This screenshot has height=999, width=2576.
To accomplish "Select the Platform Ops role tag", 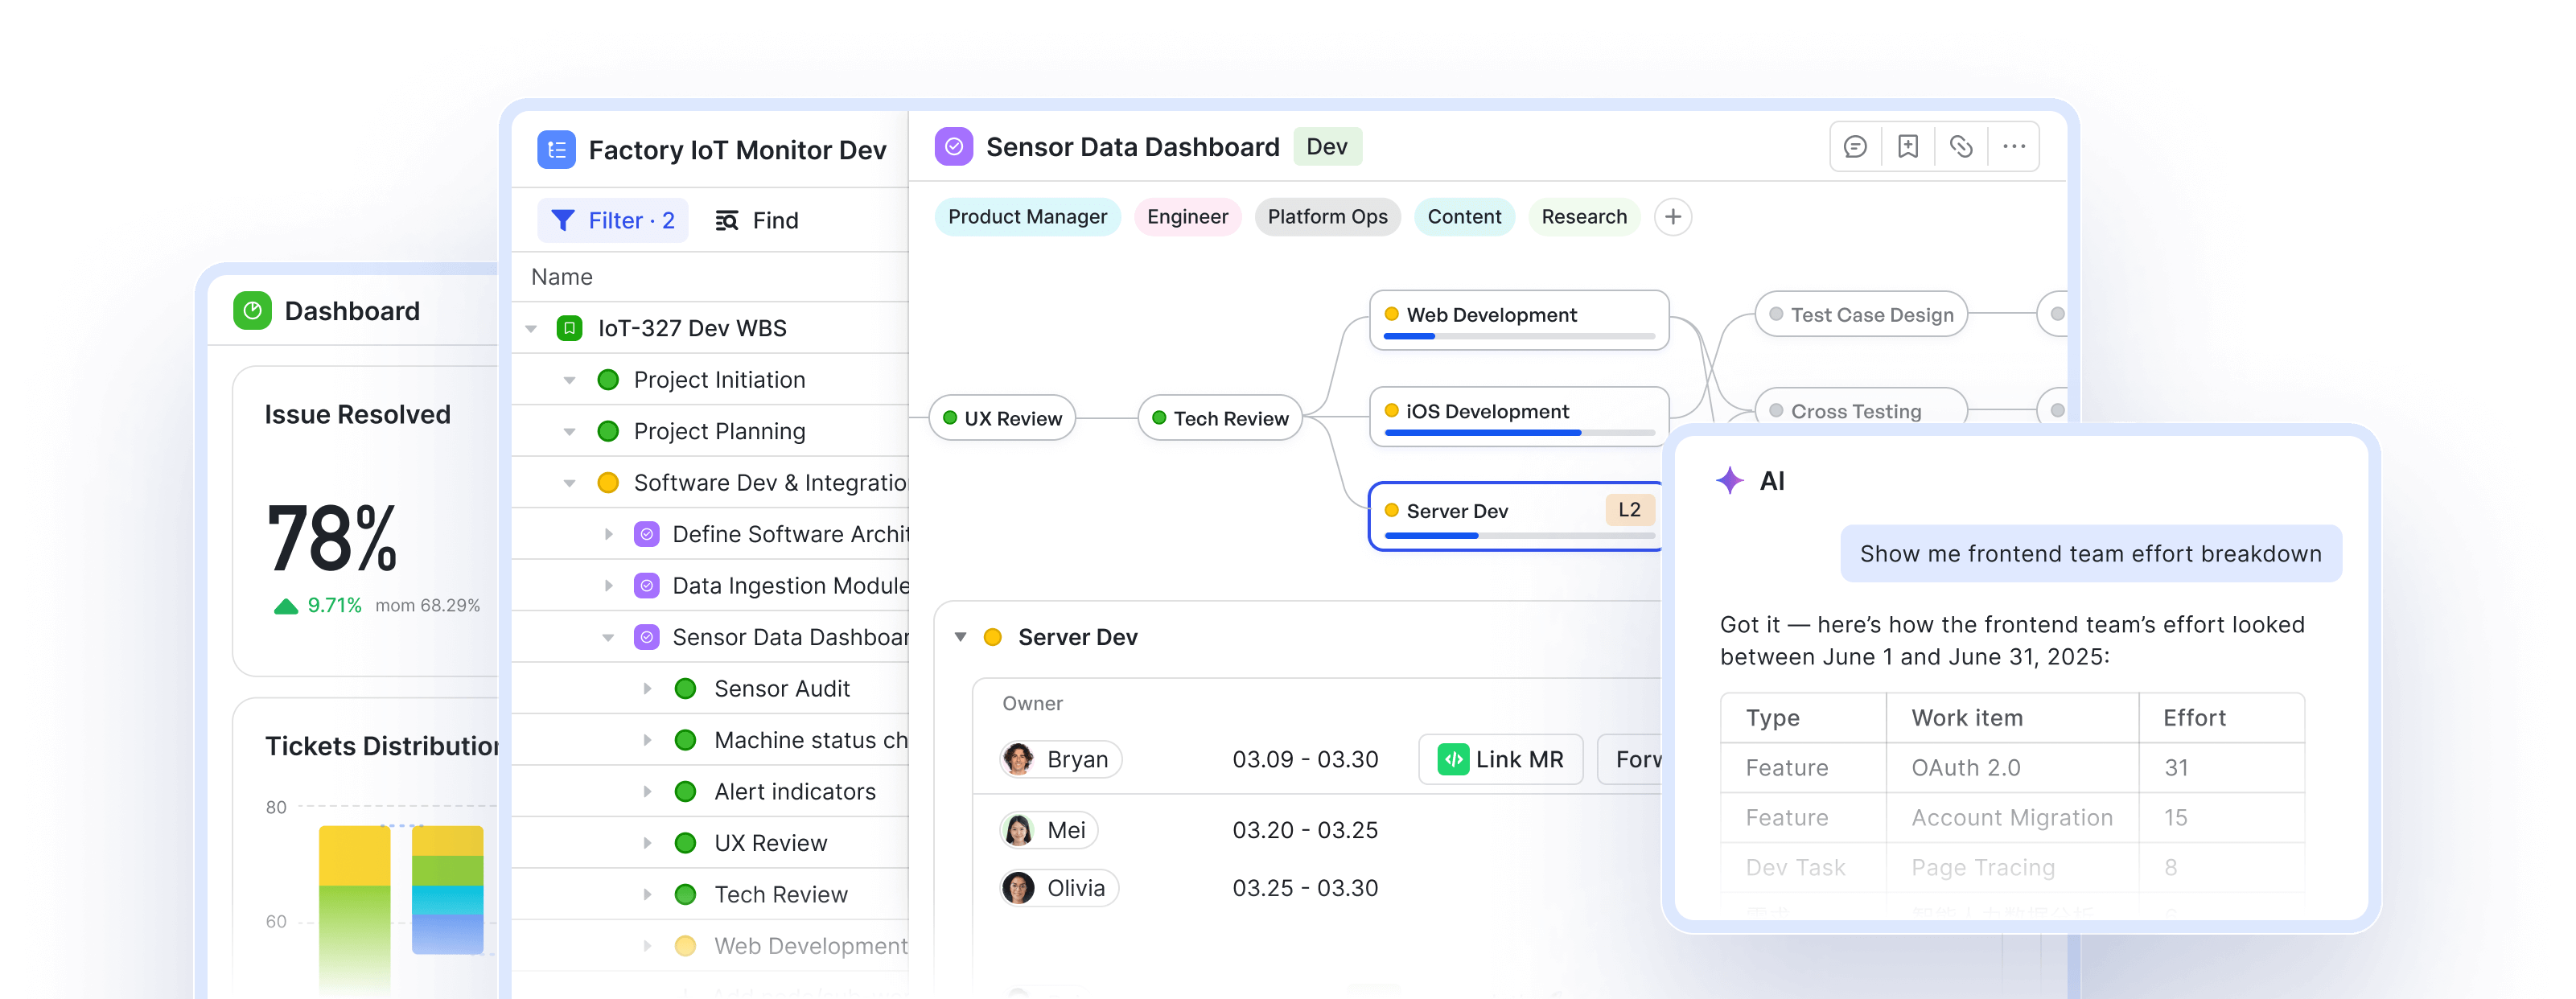I will pyautogui.click(x=1327, y=217).
